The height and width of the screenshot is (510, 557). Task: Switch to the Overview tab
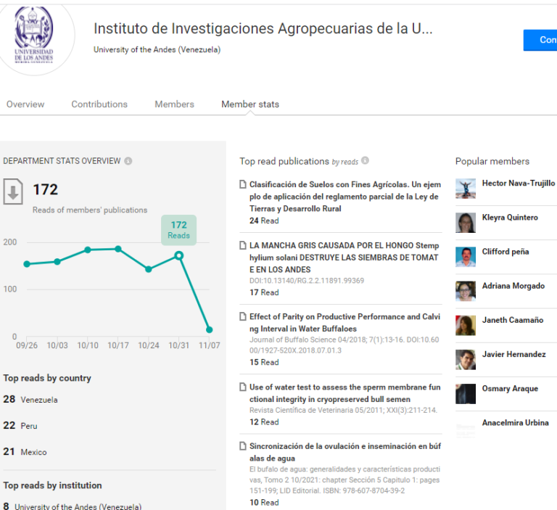point(25,104)
